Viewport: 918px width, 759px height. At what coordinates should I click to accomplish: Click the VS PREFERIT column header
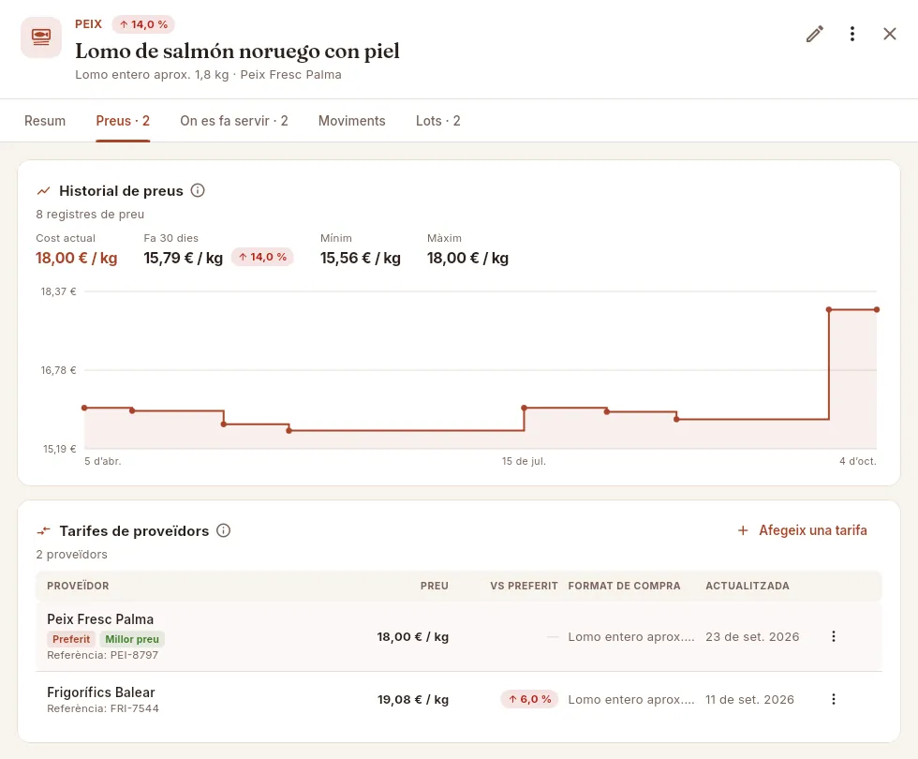pyautogui.click(x=524, y=586)
